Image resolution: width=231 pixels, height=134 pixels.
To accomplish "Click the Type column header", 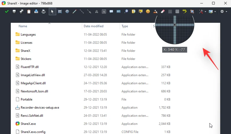I will (125, 26).
